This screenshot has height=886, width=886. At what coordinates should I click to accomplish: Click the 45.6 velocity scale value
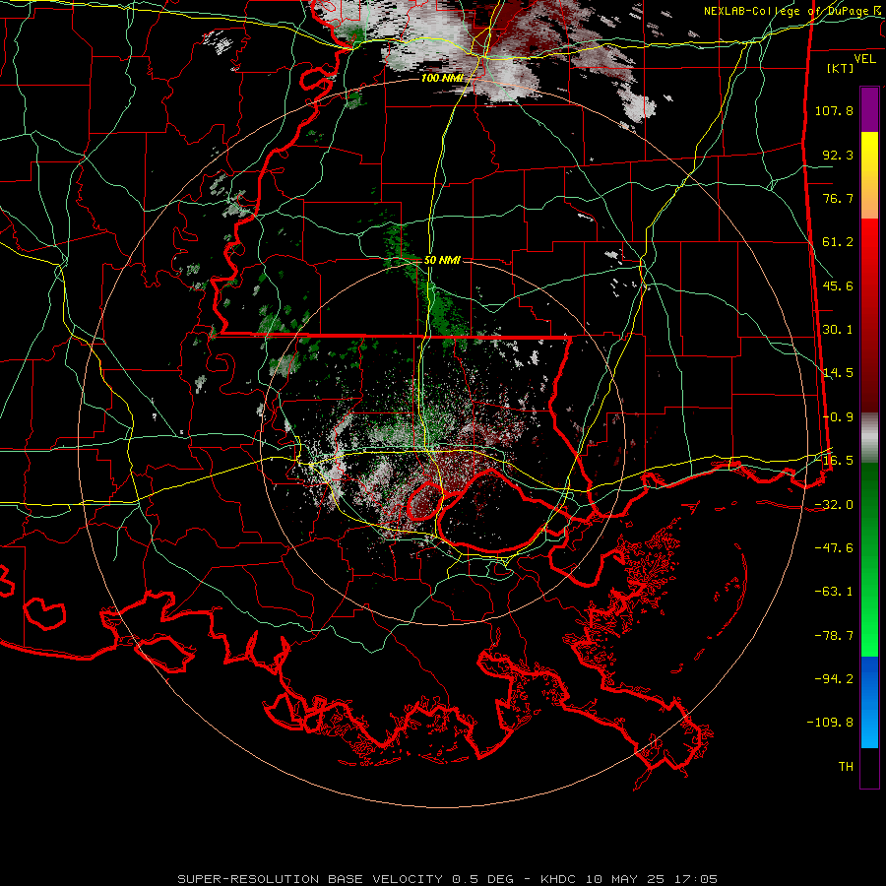[838, 285]
